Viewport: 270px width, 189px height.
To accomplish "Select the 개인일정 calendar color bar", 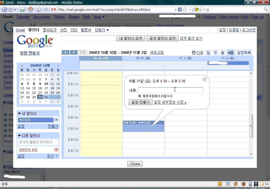I will pyautogui.click(x=36, y=120).
